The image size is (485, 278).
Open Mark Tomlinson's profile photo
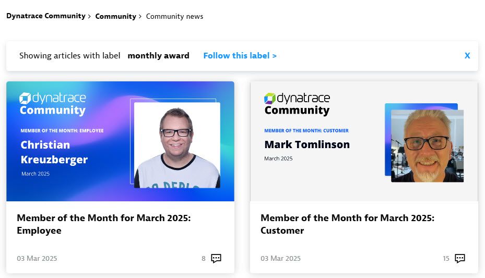point(427,146)
